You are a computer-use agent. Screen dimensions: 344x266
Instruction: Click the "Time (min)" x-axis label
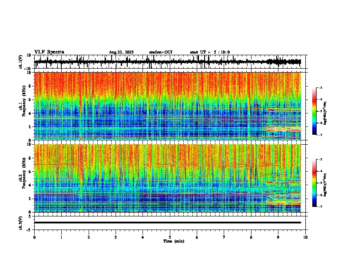pos(174,241)
